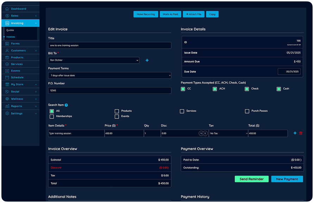314x203 pixels.
Task: Add a new line item with plus icon
Action: [x=295, y=133]
